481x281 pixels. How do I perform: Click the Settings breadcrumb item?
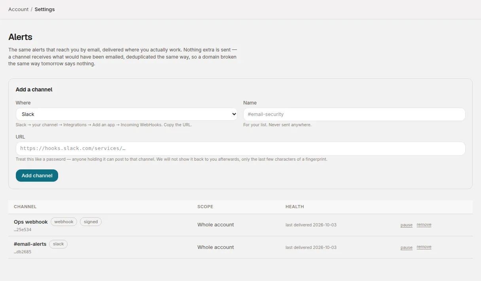45,9
